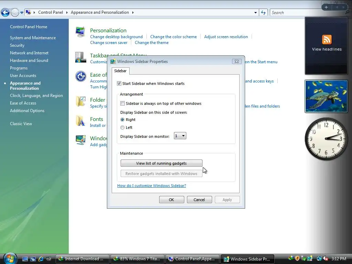Open Hardware and Sound category
Screen dimensions: 352x264
[29, 60]
